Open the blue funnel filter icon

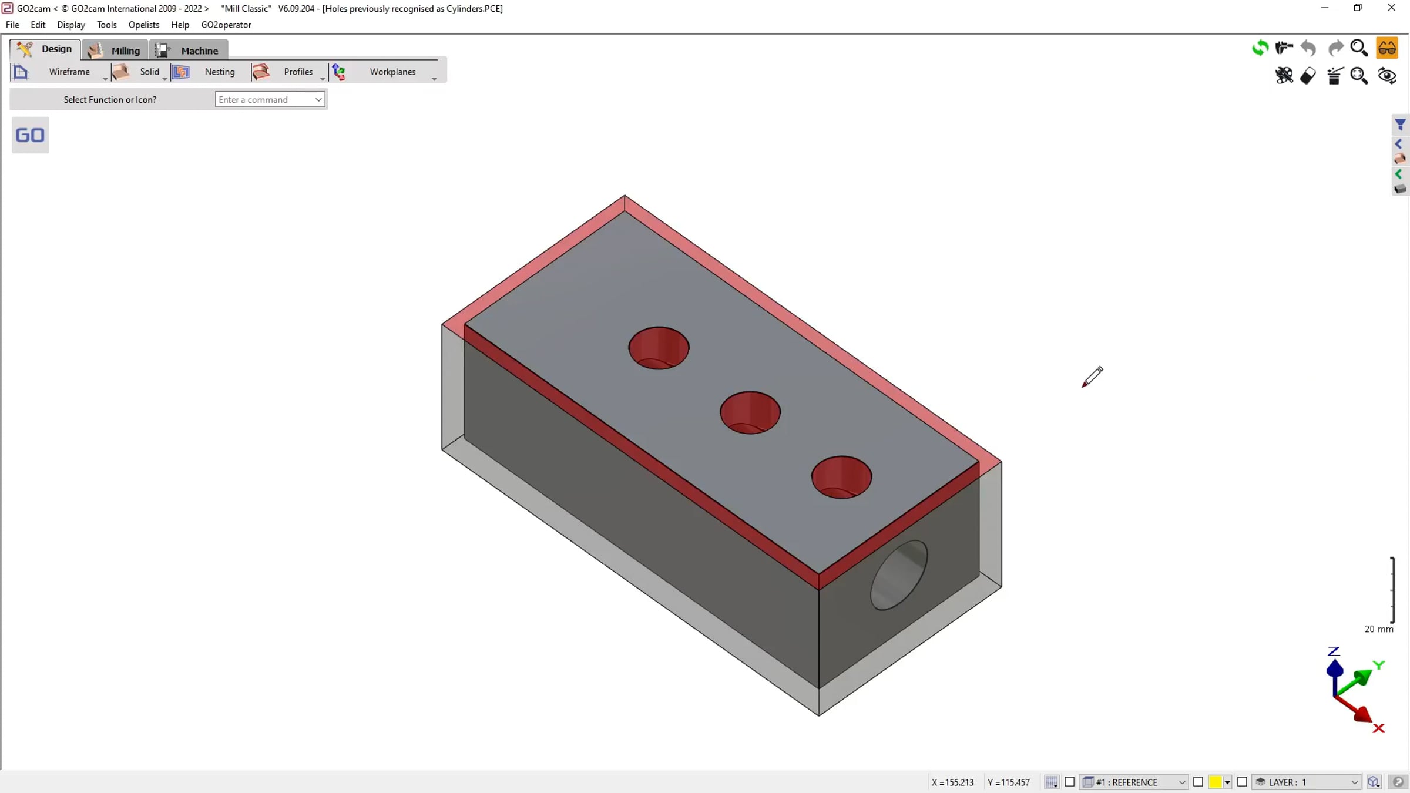[x=1400, y=125]
